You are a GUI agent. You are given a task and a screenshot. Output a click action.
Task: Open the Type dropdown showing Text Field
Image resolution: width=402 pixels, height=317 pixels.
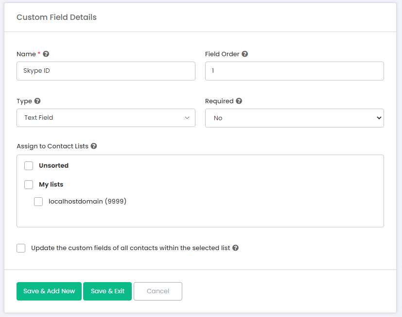(x=106, y=118)
